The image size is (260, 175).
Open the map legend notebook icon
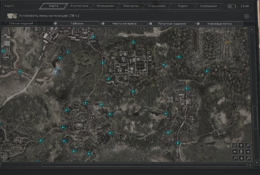[235, 145]
